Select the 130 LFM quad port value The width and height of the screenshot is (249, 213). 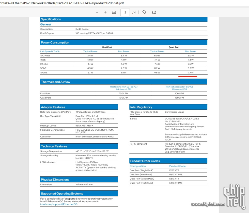click(179, 98)
